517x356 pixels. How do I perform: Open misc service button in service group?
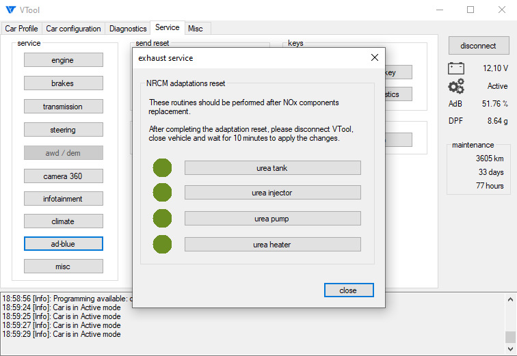[x=64, y=266]
